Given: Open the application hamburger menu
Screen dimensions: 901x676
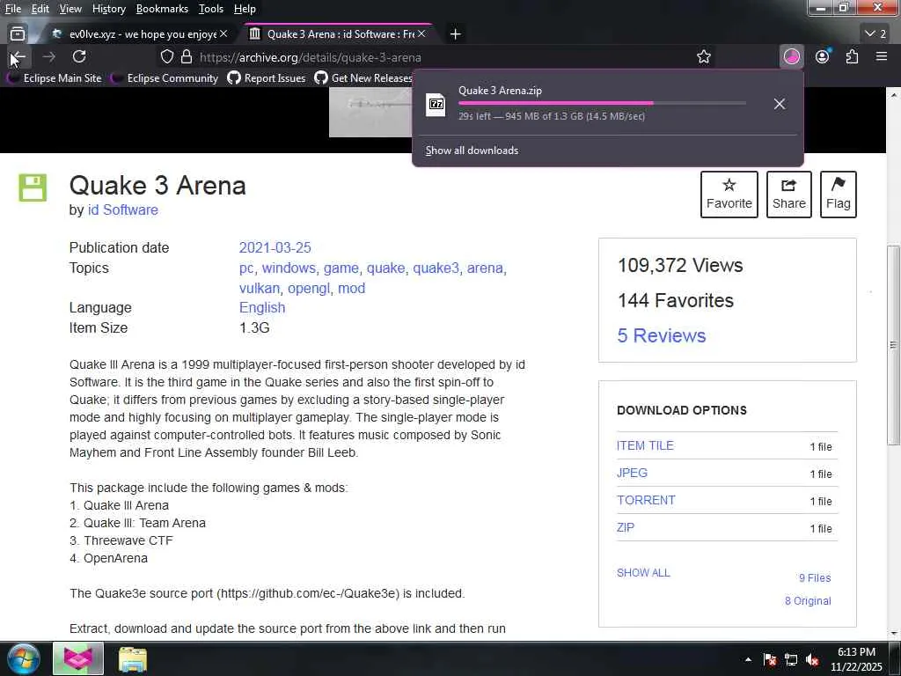Looking at the screenshot, I should pos(882,57).
